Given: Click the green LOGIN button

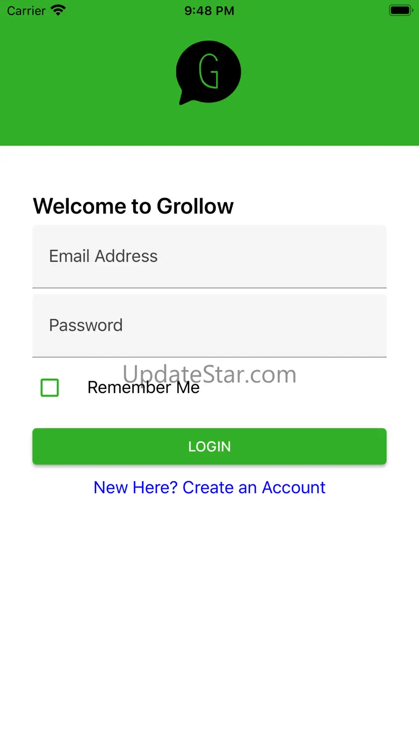Looking at the screenshot, I should (209, 446).
